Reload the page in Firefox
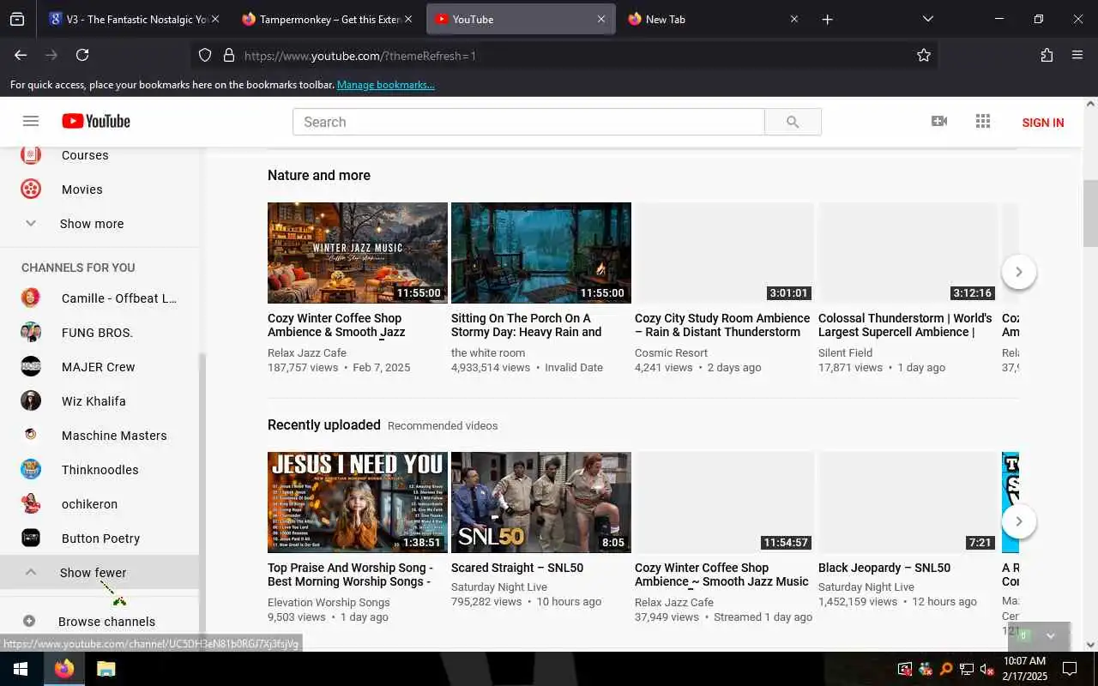This screenshot has height=686, width=1098. click(82, 55)
